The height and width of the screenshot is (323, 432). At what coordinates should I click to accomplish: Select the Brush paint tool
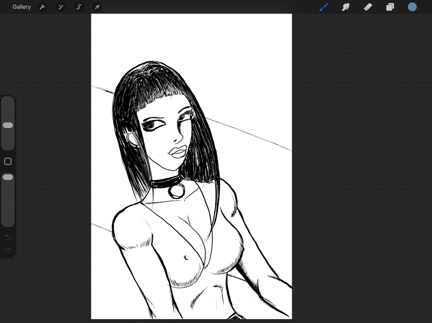(324, 7)
